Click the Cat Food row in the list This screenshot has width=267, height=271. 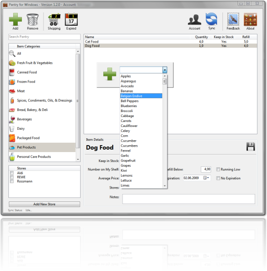171,41
